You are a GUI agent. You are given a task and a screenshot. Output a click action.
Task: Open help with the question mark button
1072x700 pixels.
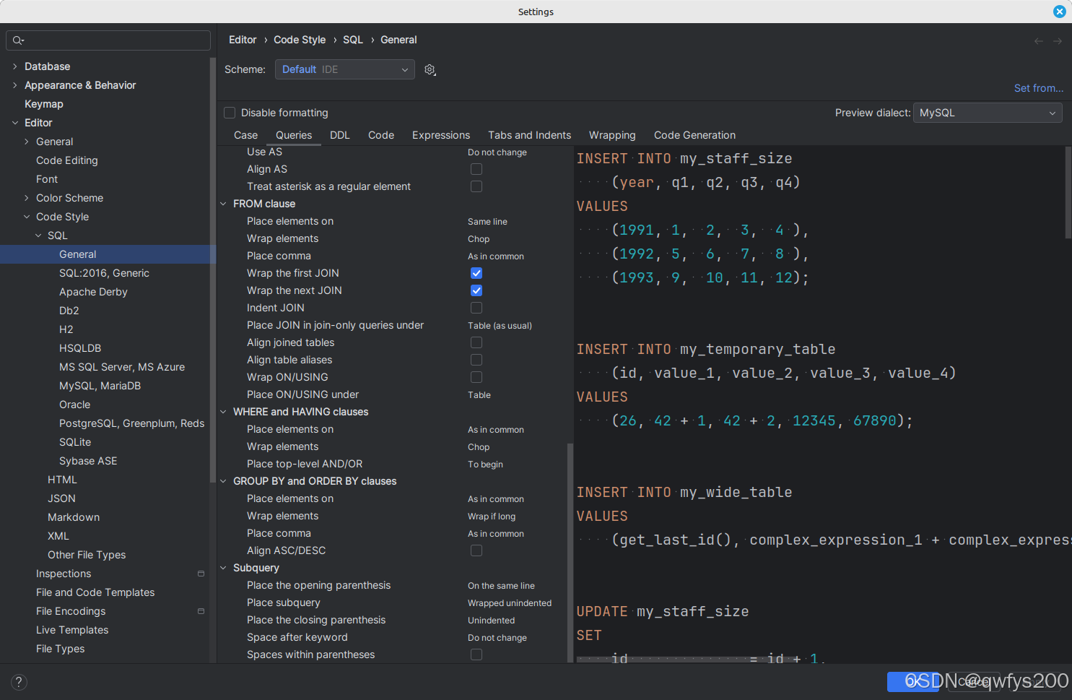19,682
